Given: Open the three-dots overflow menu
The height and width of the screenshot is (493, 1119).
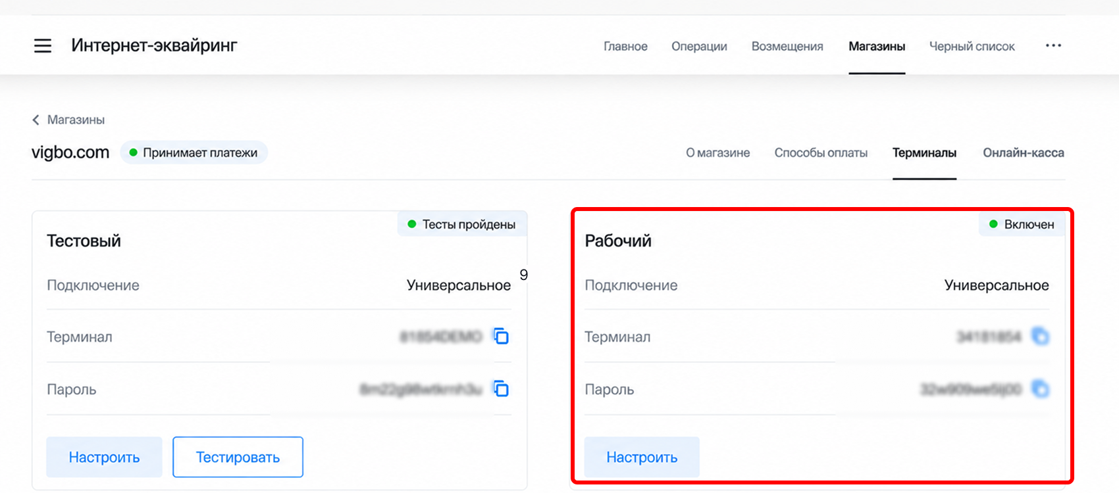Looking at the screenshot, I should click(x=1053, y=45).
